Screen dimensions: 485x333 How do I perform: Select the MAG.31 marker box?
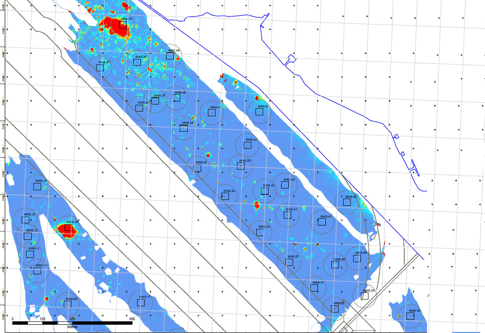tap(288, 215)
